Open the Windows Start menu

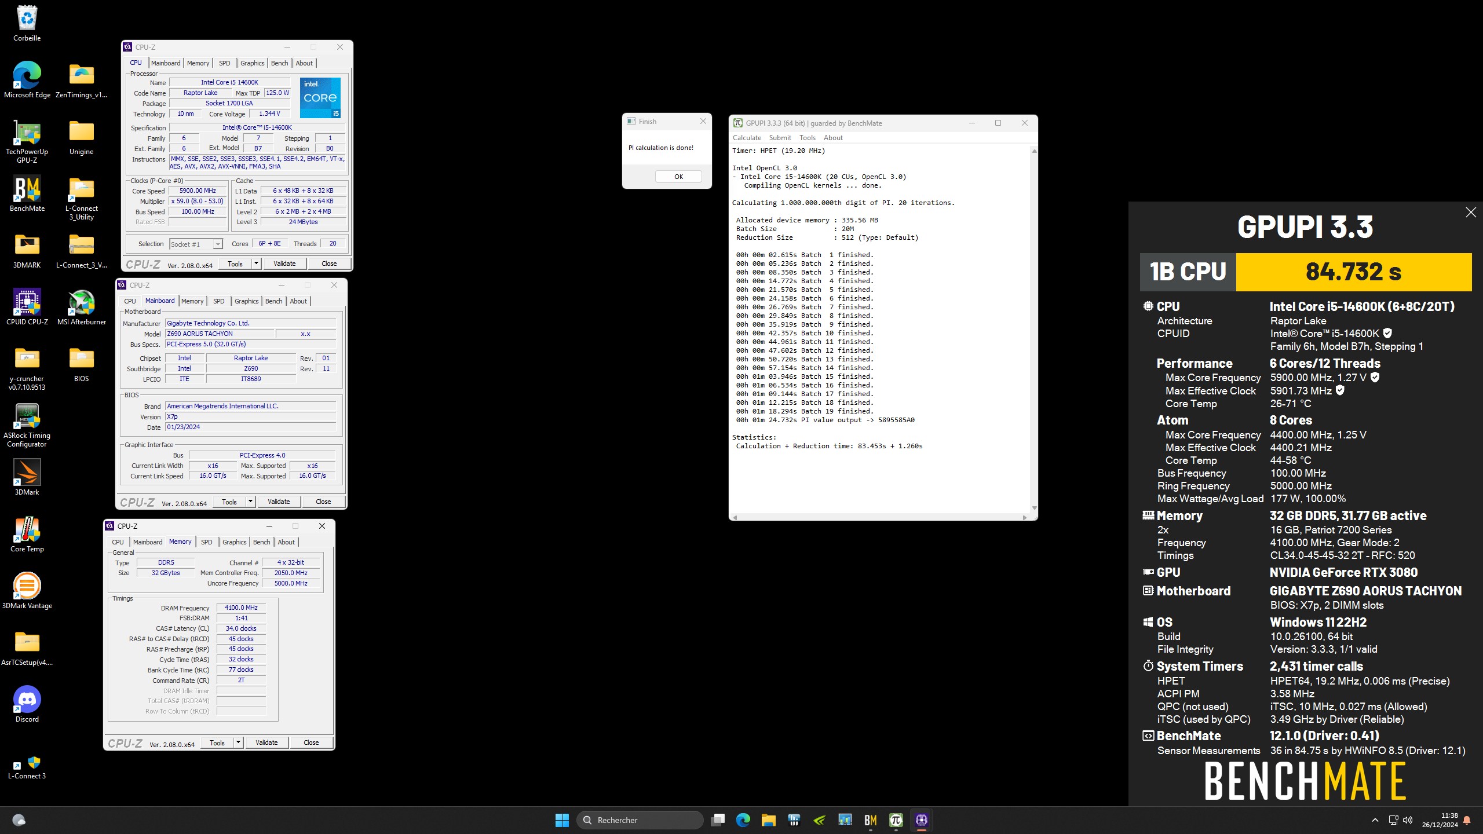point(562,820)
